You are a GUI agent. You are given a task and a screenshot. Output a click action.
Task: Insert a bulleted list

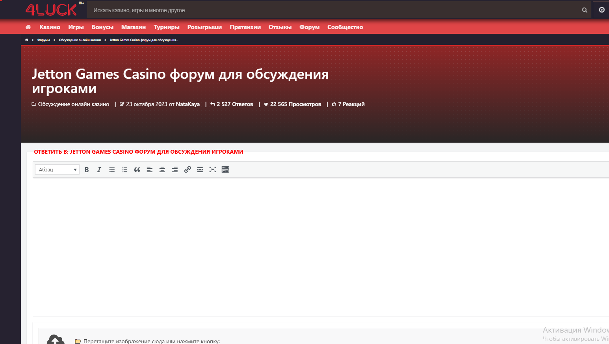tap(112, 169)
